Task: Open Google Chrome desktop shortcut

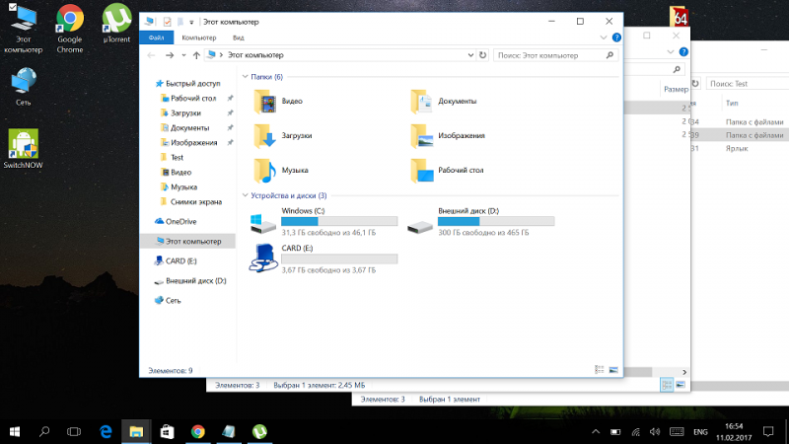Action: coord(70,29)
